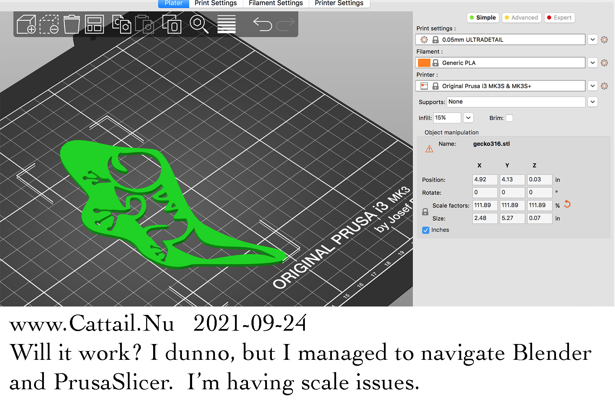Screen dimensions: 615x404
Task: Click the Add object toolbar icon
Action: pos(26,24)
